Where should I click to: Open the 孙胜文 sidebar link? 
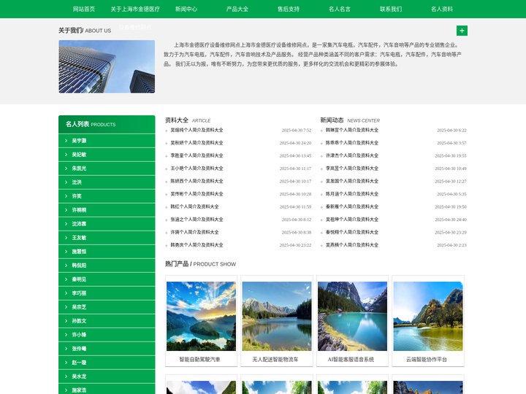point(79,321)
